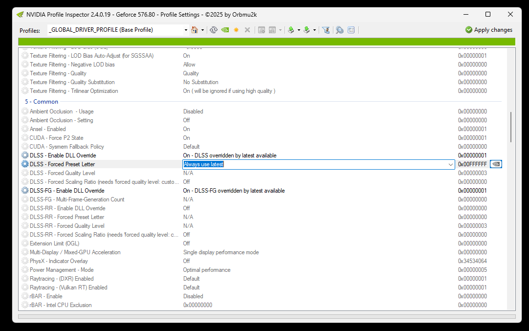The width and height of the screenshot is (529, 331).
Task: Open the import profiles dropdown arrow
Action: [314, 30]
